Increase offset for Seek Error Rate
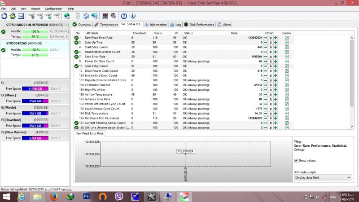This screenshot has width=359, height=202. pos(276,57)
